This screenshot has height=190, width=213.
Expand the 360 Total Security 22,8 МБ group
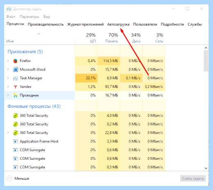coord(8,133)
